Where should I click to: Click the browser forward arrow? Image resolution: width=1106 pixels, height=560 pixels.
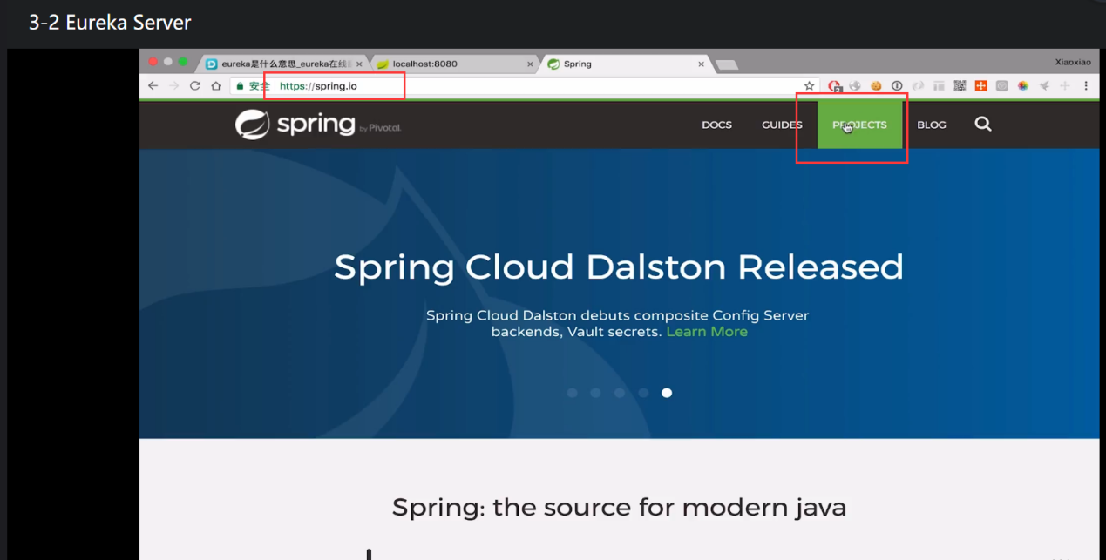point(173,86)
